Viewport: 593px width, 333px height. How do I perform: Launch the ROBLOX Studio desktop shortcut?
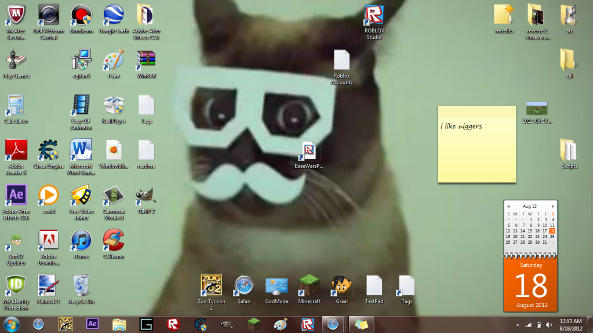374,22
